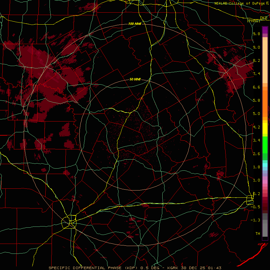The height and width of the screenshot is (270, 270).
Task: Click the yellow segment of the color bar
Action: tap(265, 128)
